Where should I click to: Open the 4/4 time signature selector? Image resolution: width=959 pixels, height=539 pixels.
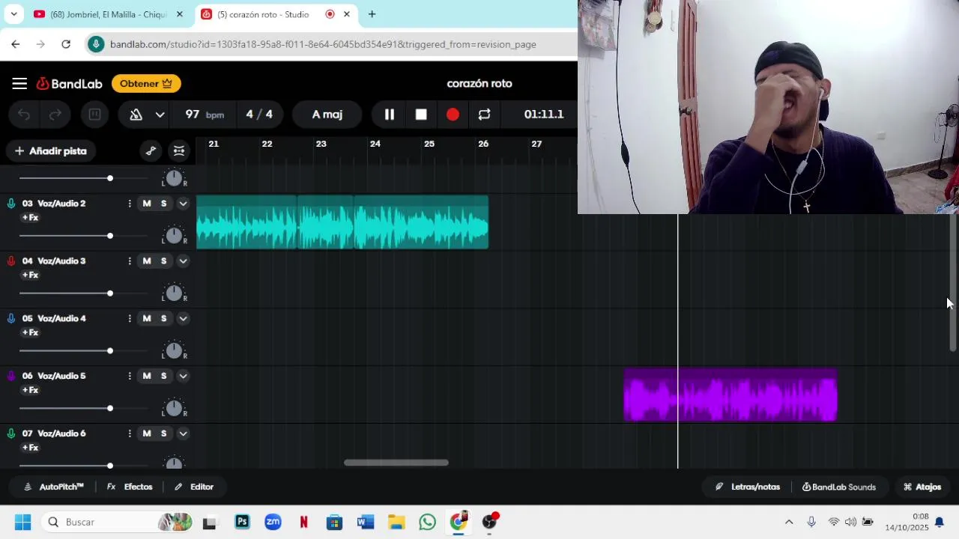(259, 115)
